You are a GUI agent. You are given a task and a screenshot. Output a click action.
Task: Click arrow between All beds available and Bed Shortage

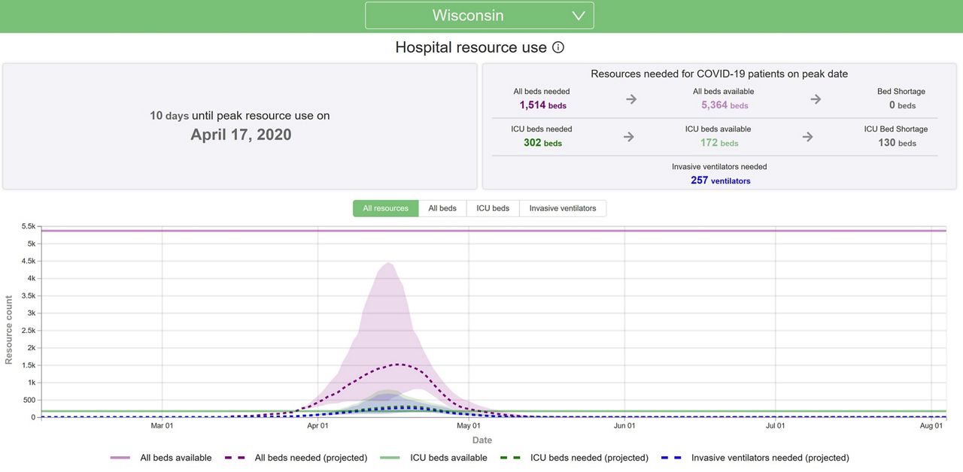(816, 99)
